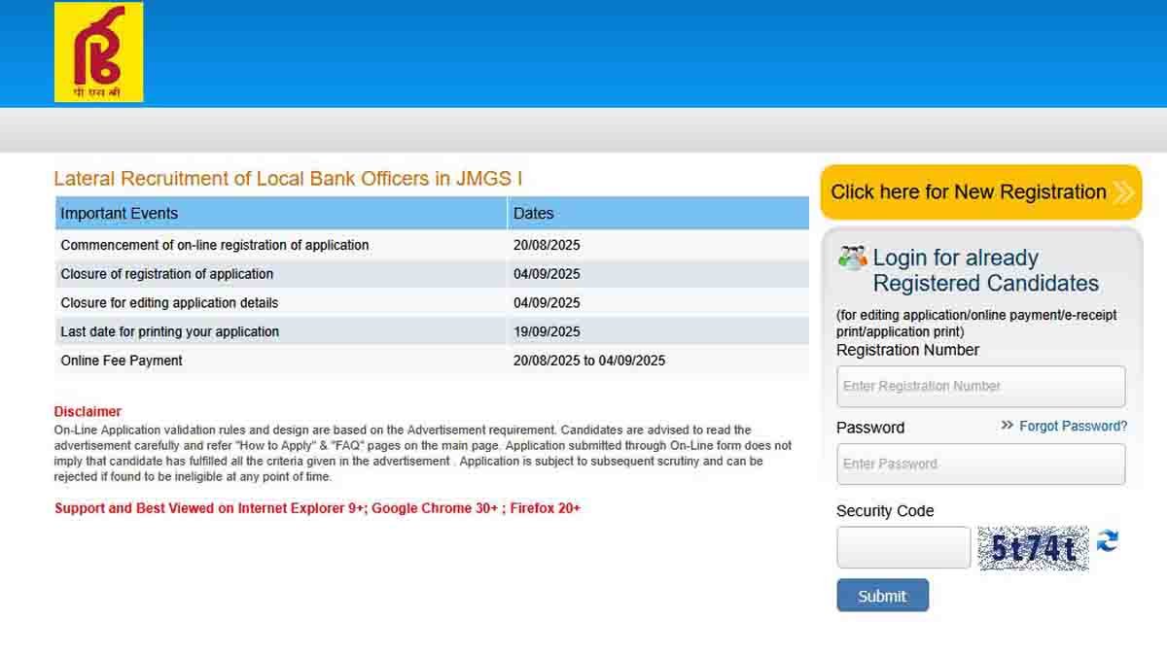Click the Punjab & Sind Bank logo
Viewport: 1167px width, 656px height.
pyautogui.click(x=98, y=52)
